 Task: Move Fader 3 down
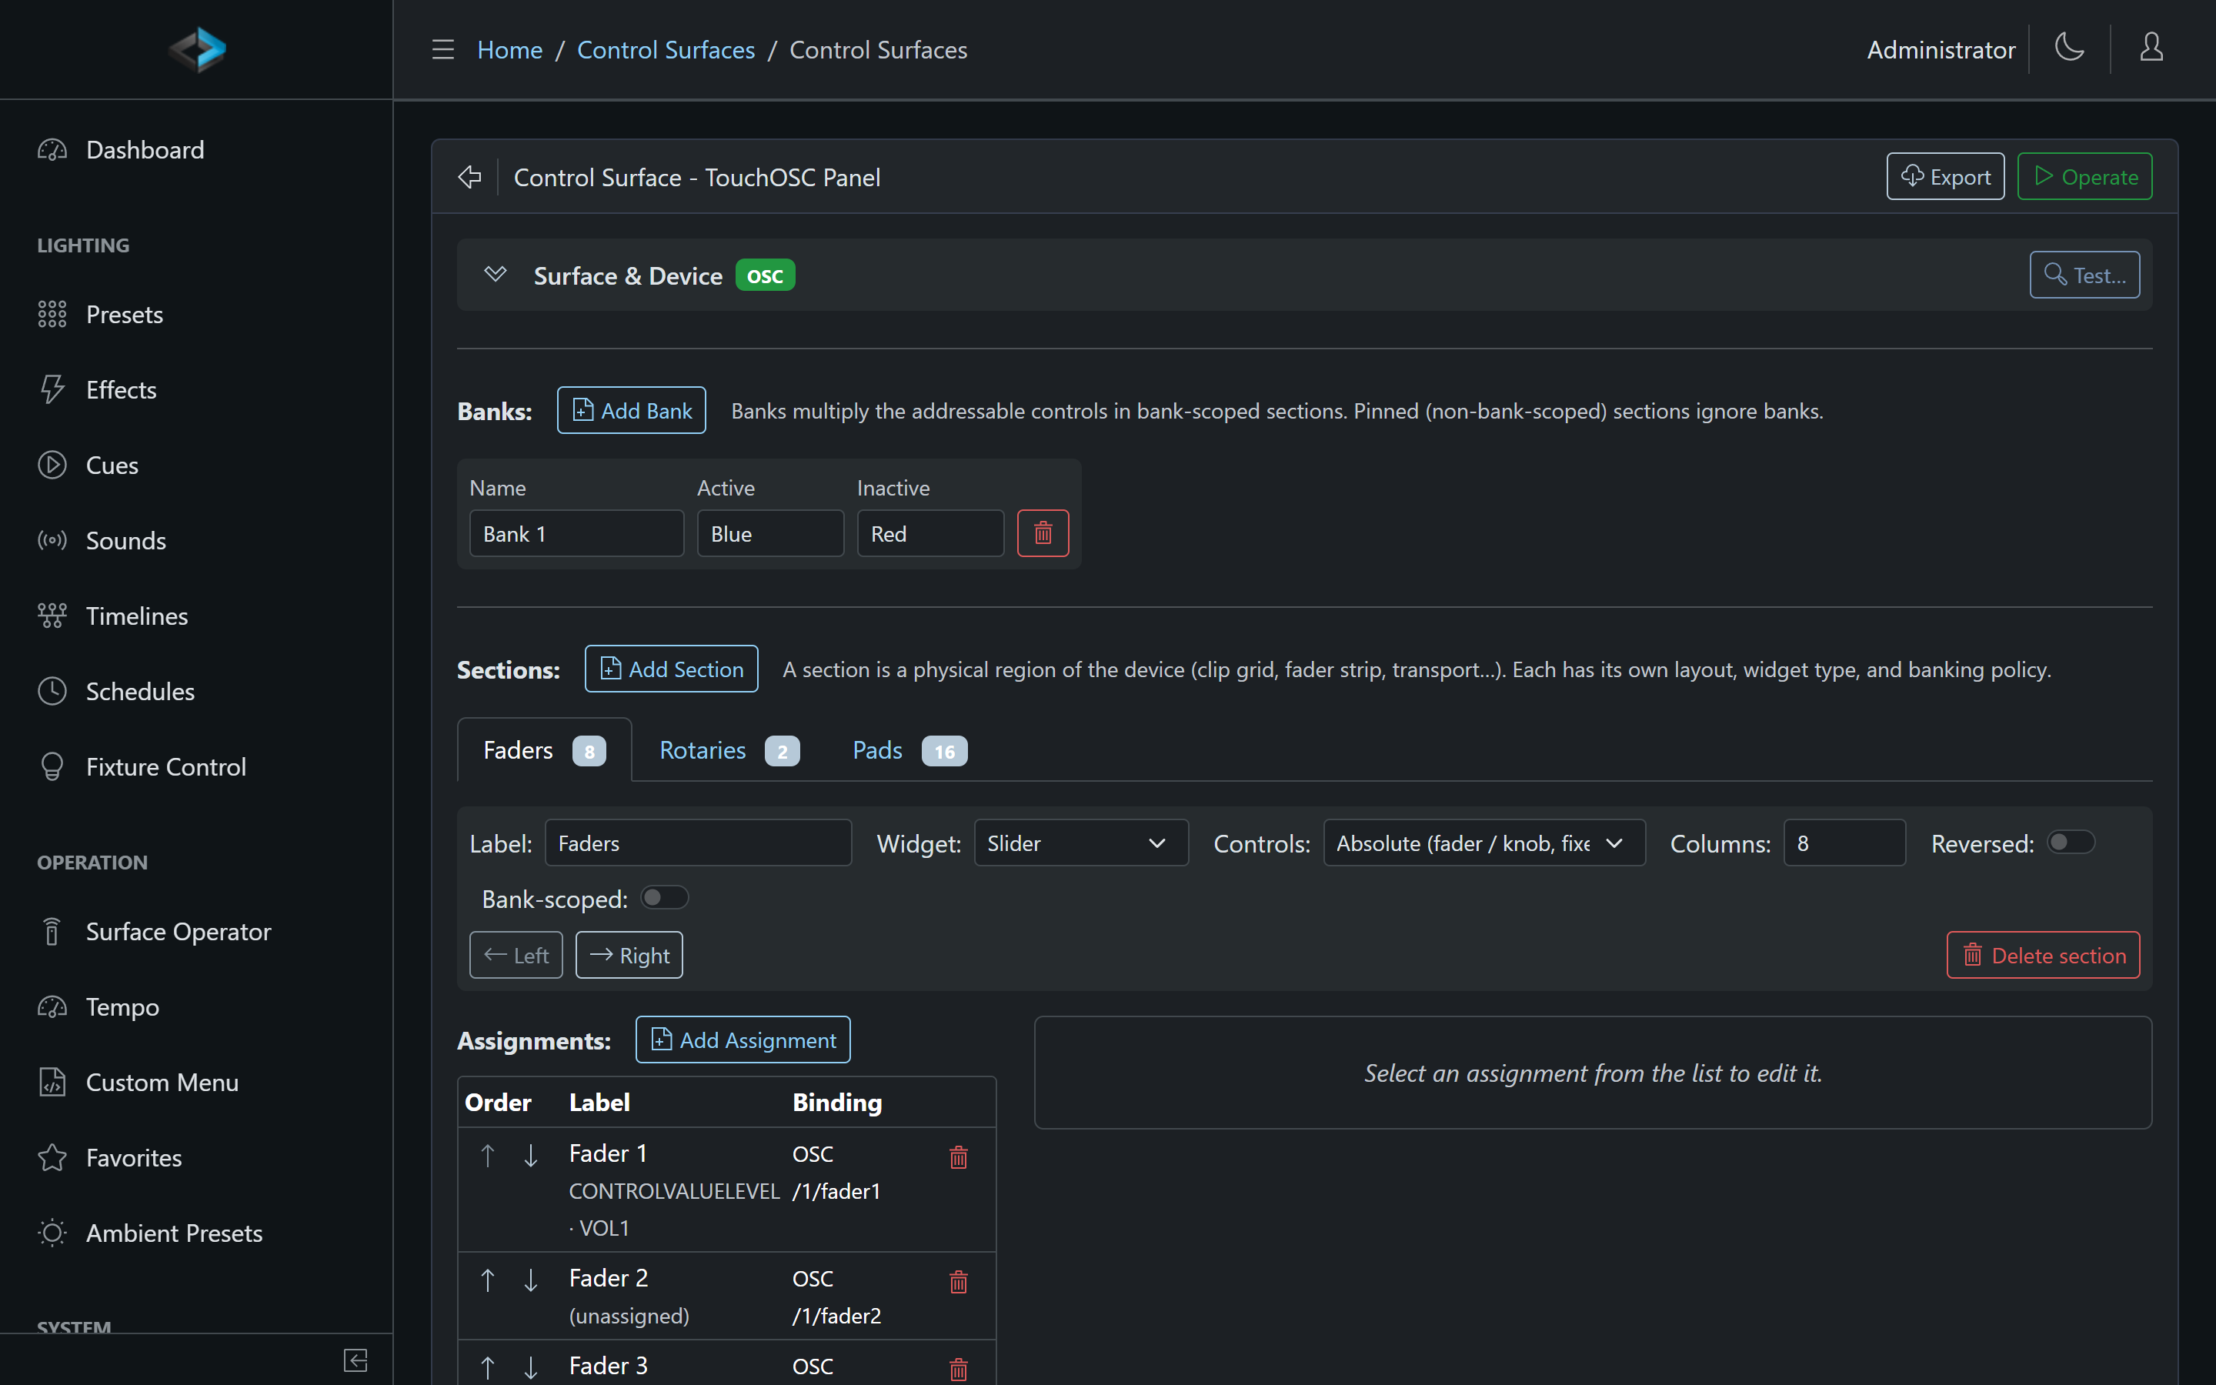530,1367
